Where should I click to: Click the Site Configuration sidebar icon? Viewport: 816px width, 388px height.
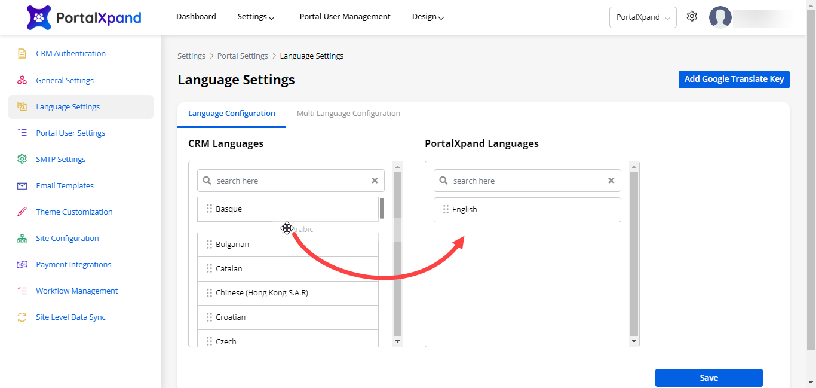pos(22,239)
